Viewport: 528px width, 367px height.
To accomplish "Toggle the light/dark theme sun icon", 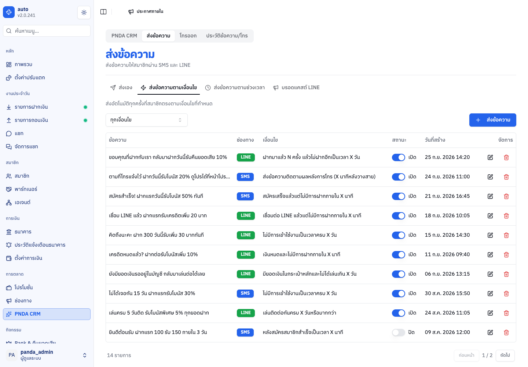I will 84,12.
